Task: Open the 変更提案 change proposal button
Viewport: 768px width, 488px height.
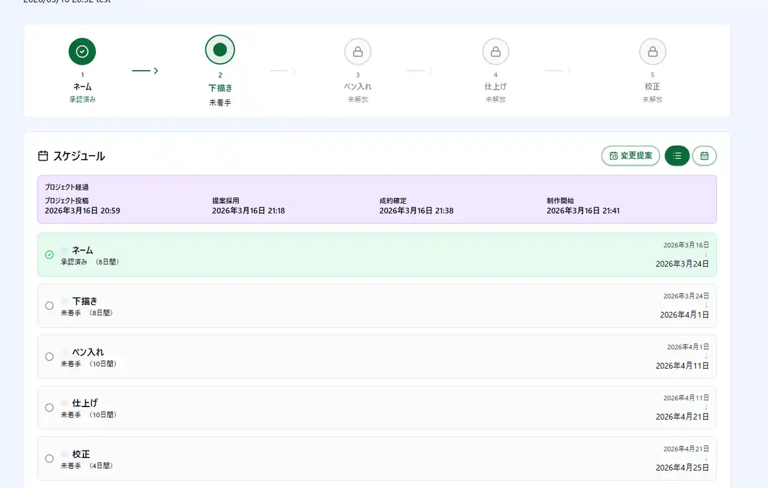Action: (631, 156)
